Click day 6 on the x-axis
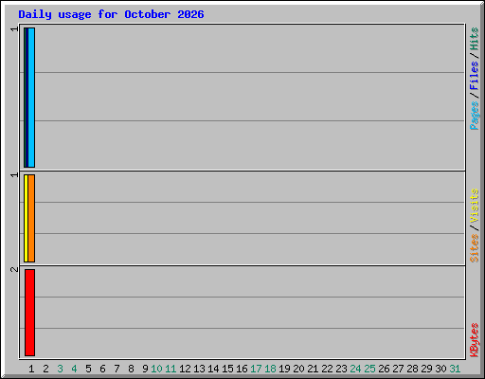This screenshot has width=485, height=379. 102,369
